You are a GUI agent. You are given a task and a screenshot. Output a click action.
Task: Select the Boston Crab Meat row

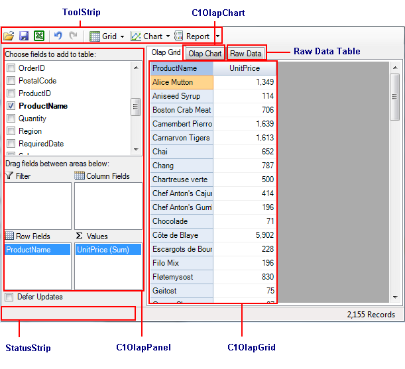pyautogui.click(x=182, y=110)
